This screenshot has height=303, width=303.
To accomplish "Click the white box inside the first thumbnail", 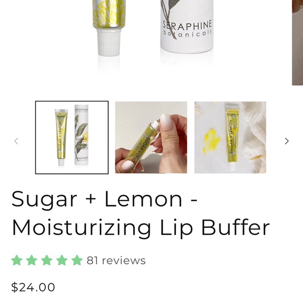I will click(81, 135).
